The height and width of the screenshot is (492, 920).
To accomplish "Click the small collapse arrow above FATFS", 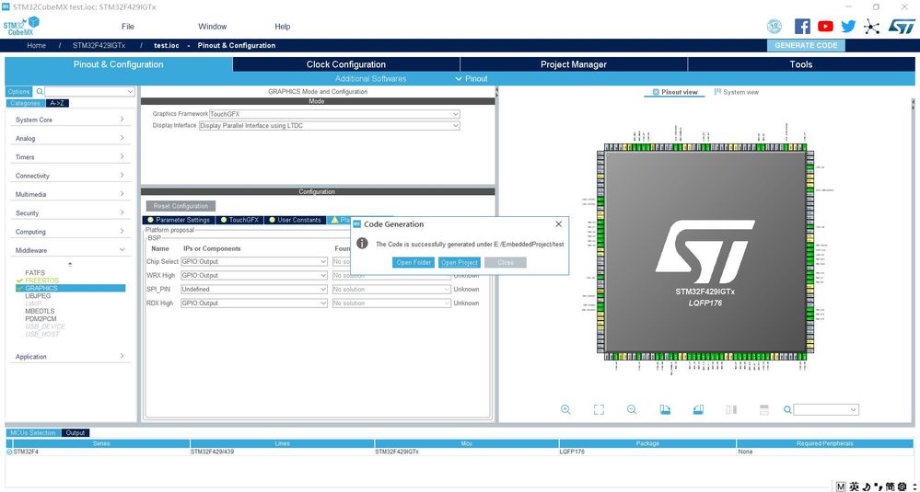I will (x=70, y=264).
